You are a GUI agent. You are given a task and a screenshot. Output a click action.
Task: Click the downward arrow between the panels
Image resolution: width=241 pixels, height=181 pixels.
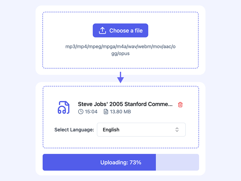point(120,78)
